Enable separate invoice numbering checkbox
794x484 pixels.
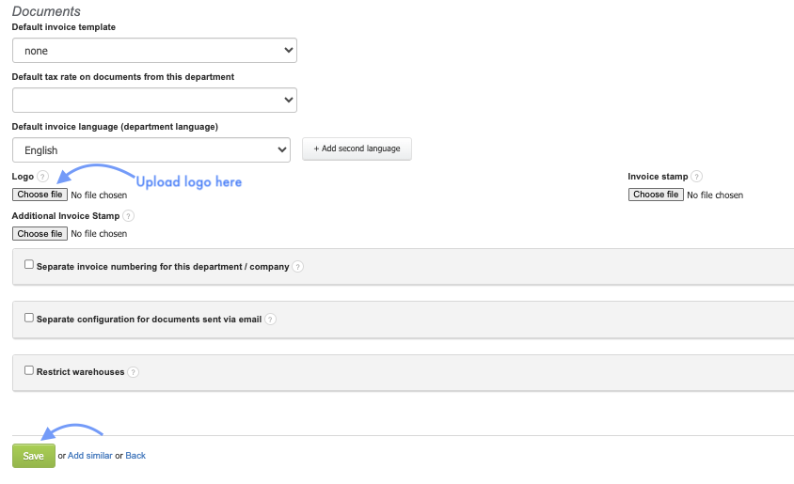click(29, 265)
